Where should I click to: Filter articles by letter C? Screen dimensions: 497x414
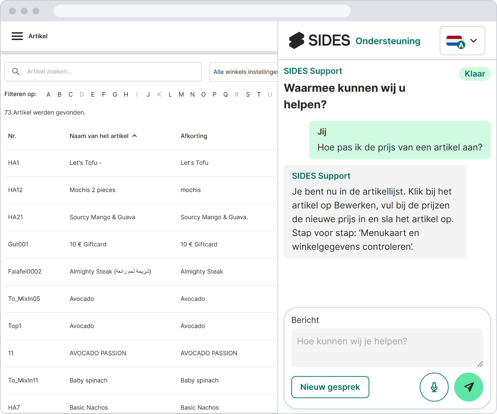click(x=71, y=95)
